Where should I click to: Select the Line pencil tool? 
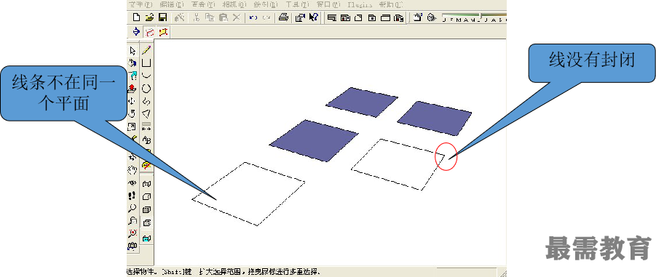click(x=146, y=51)
